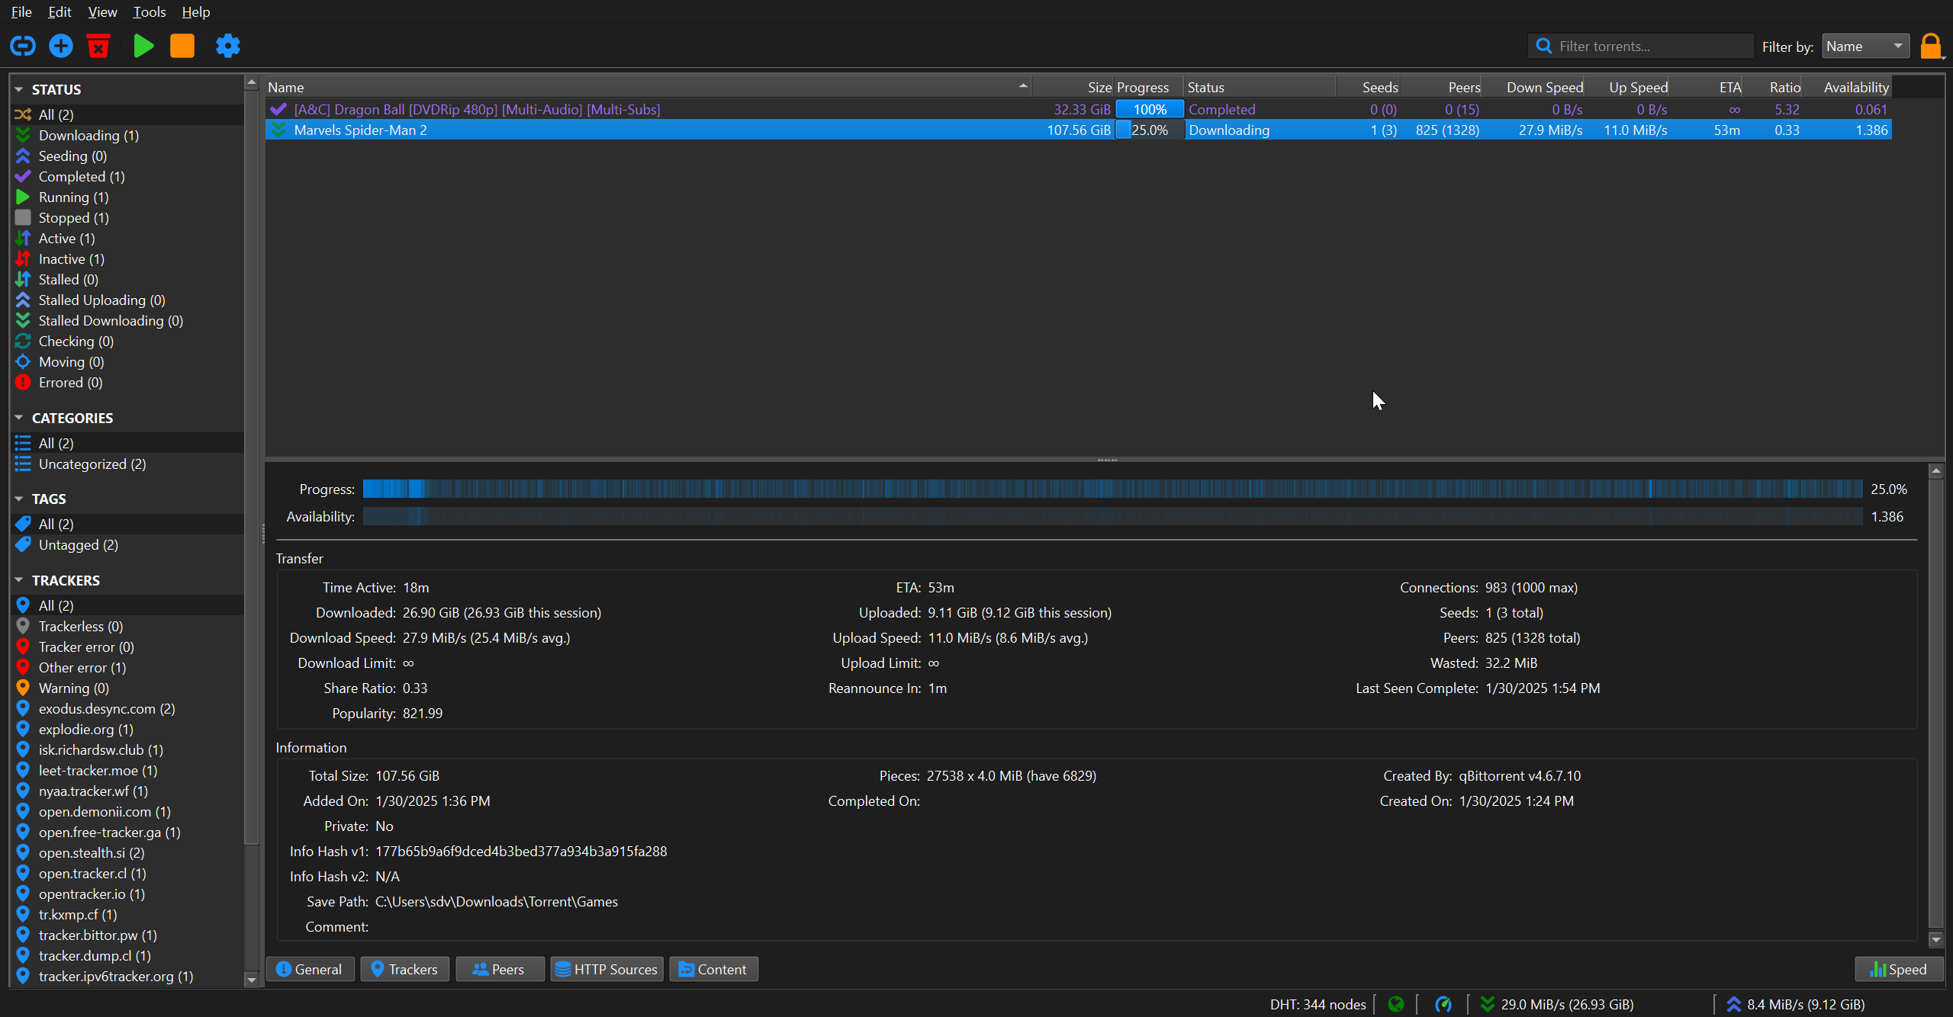Click the Completed checkmark filter icon
The image size is (1953, 1017).
pos(23,177)
